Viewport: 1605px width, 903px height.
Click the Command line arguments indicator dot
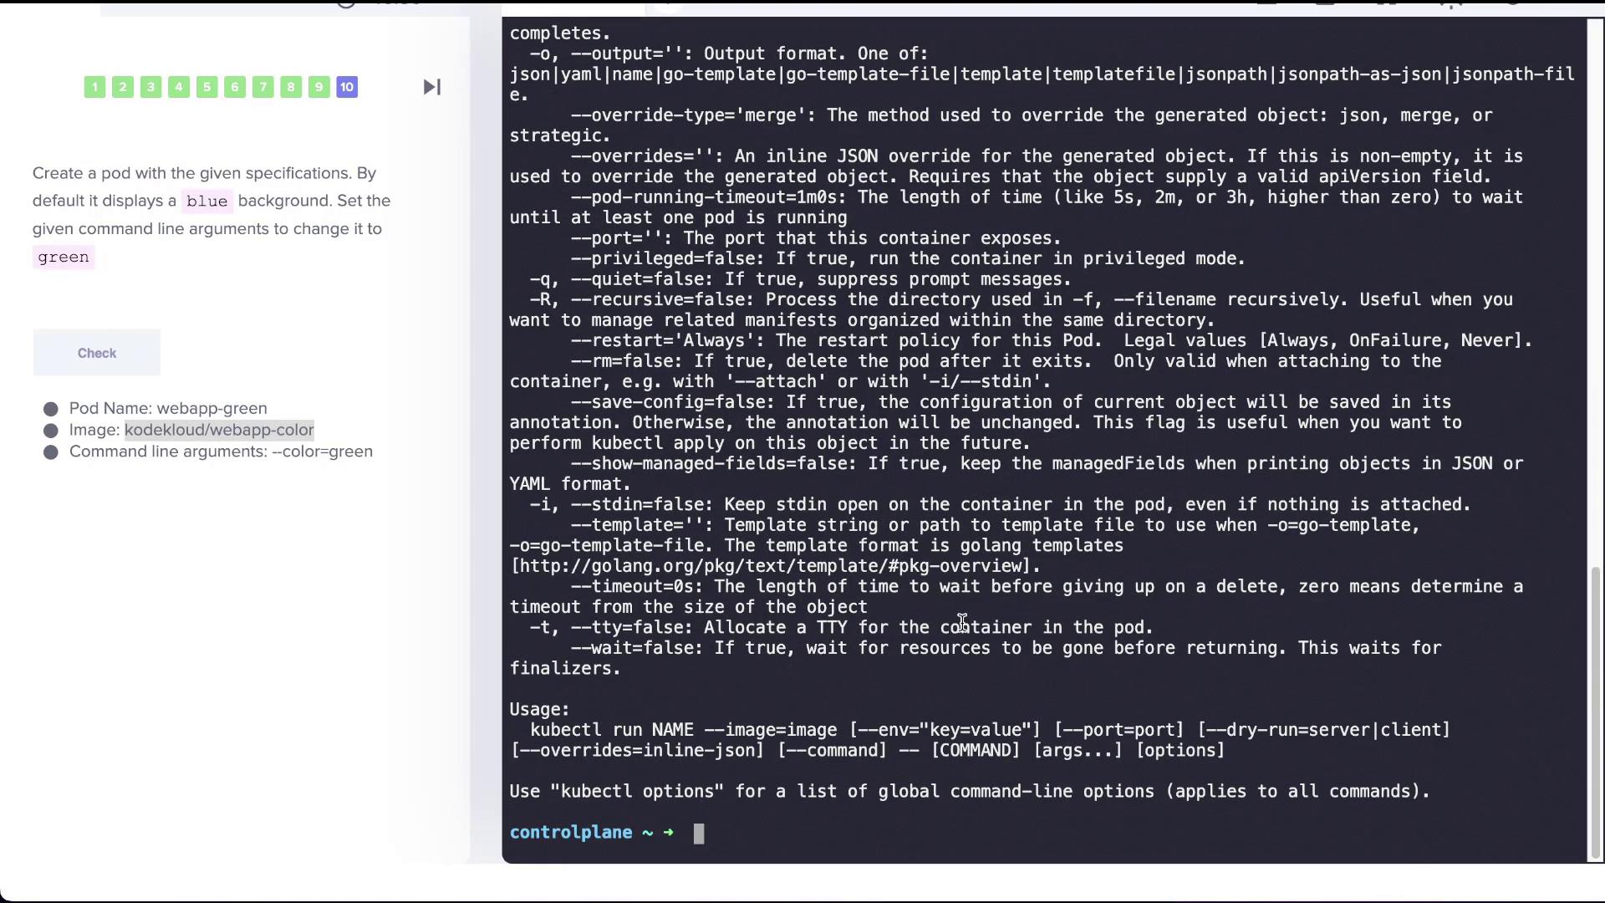[52, 451]
